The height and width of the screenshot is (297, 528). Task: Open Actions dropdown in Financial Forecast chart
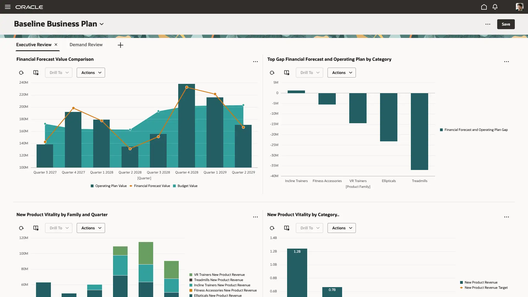91,73
